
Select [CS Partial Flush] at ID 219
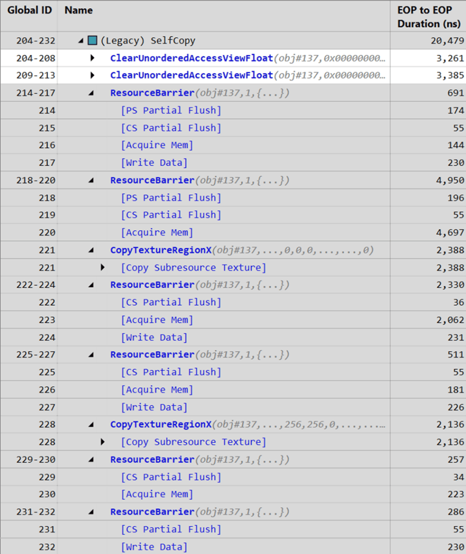pos(171,215)
